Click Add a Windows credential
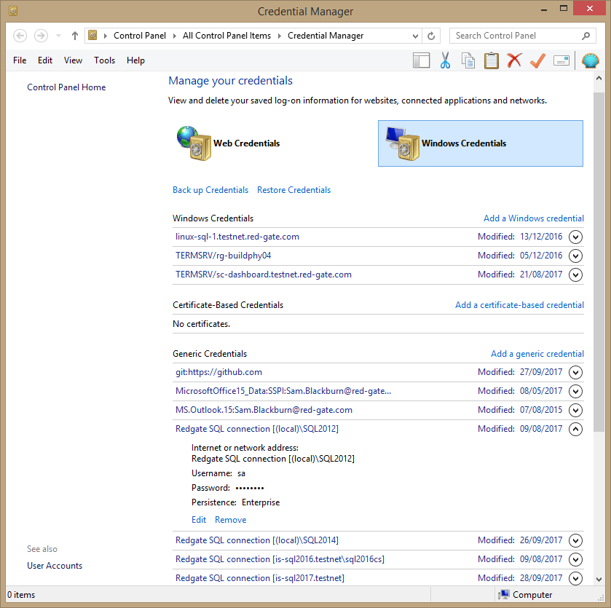 [x=534, y=218]
